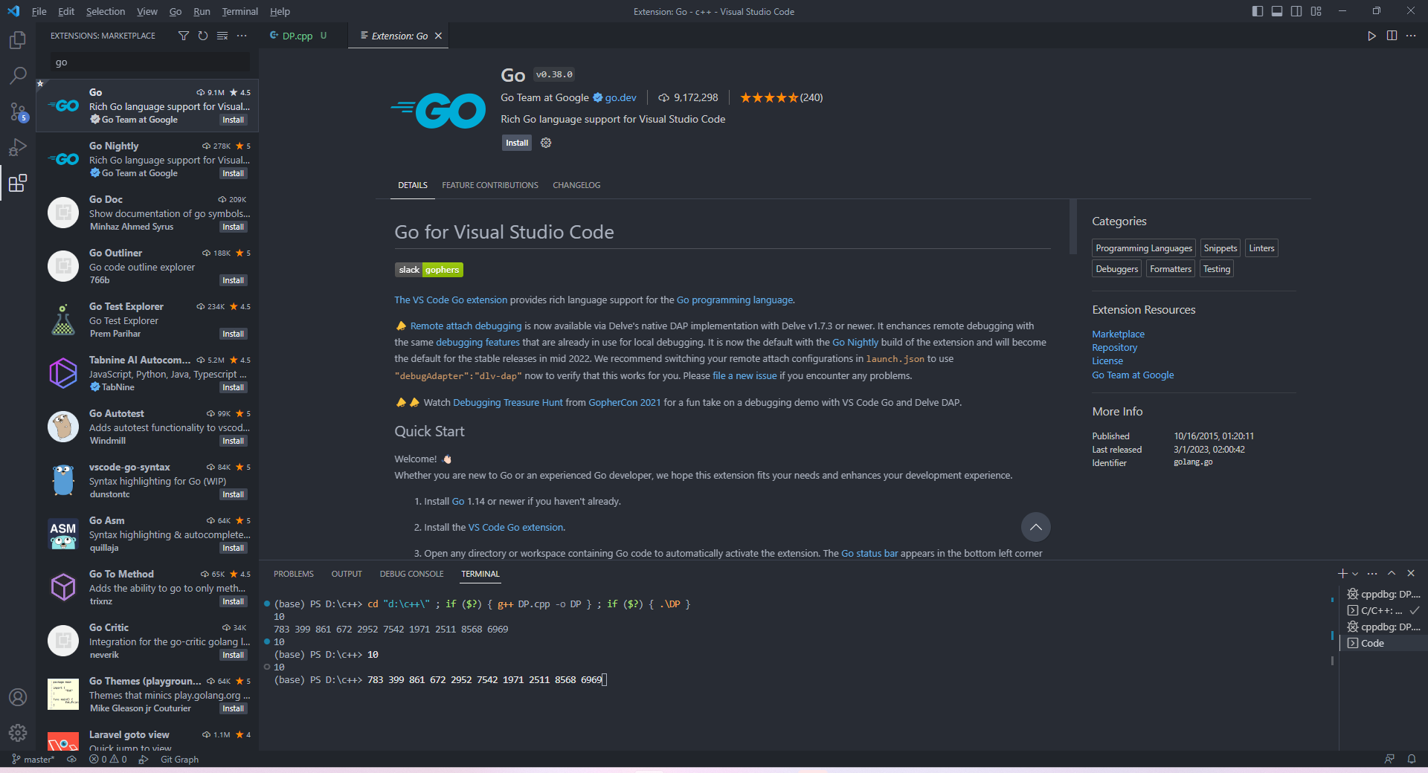Refresh the extensions marketplace list
The image size is (1428, 773).
[203, 36]
